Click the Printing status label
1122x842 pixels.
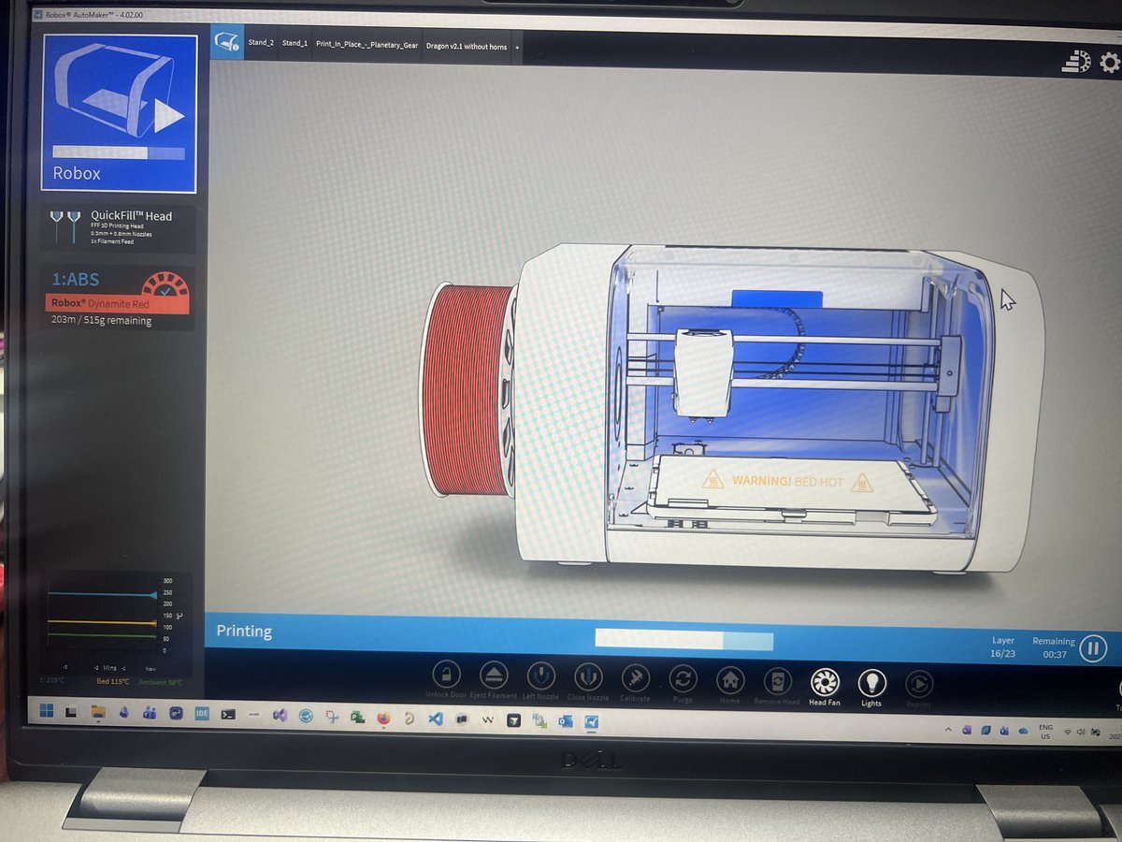(244, 631)
